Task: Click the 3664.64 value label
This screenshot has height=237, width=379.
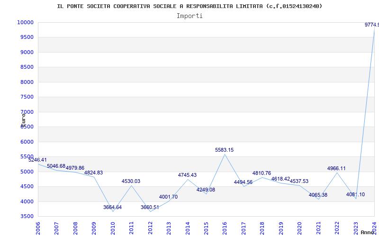Action: tap(112, 207)
